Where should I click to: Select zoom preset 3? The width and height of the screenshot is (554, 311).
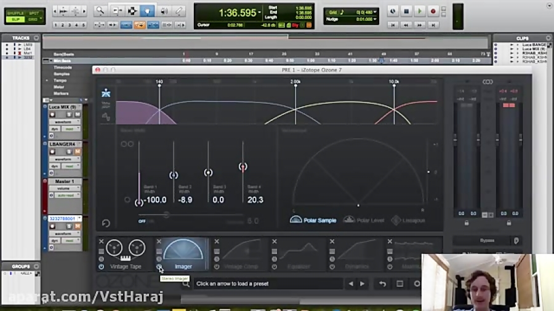click(x=70, y=25)
